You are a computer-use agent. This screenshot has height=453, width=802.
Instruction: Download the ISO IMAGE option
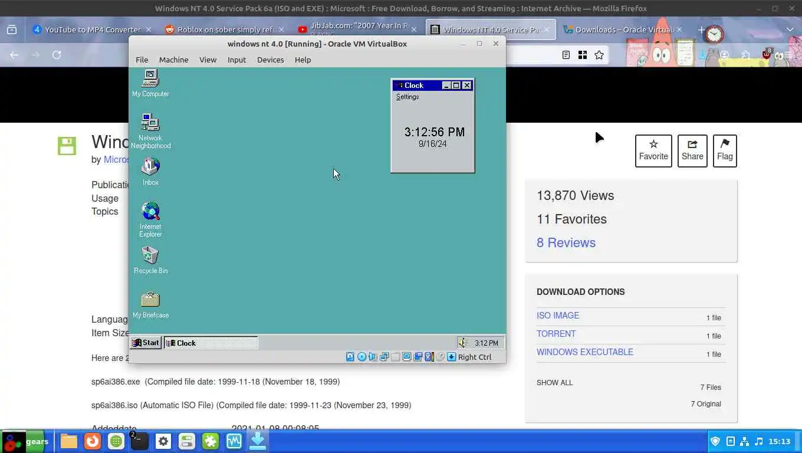pyautogui.click(x=558, y=316)
